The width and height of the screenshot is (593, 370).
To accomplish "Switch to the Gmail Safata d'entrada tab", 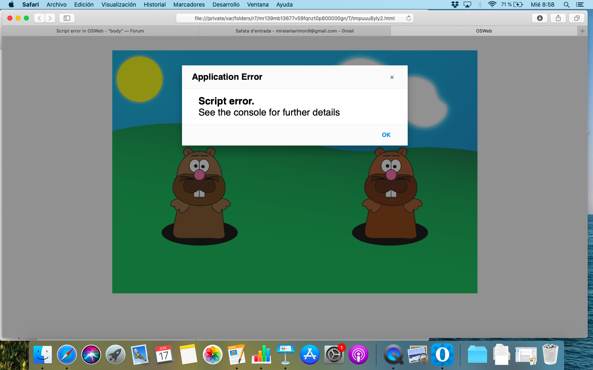I will pos(294,31).
